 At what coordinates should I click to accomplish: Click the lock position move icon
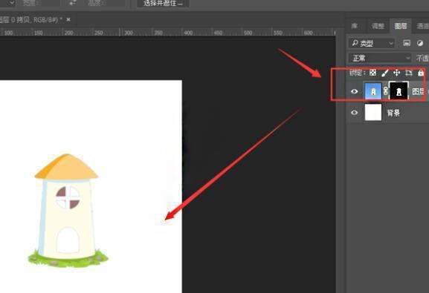click(396, 73)
